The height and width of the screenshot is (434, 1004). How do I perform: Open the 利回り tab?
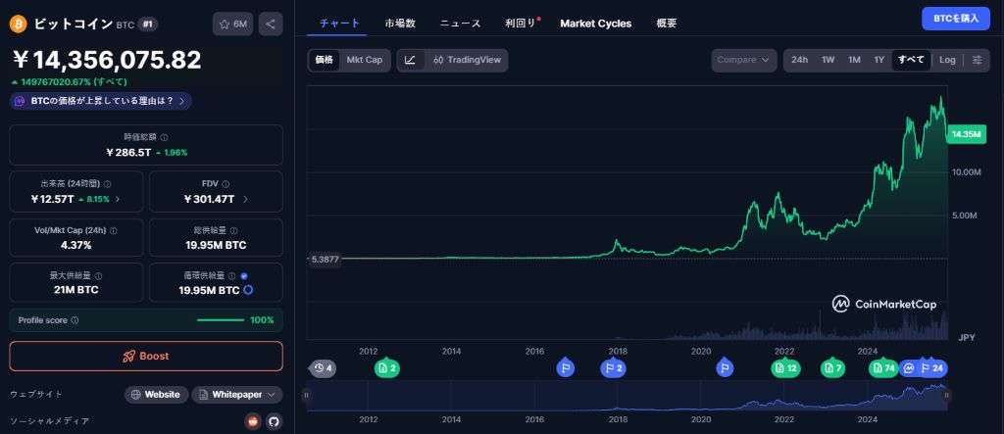click(x=522, y=24)
